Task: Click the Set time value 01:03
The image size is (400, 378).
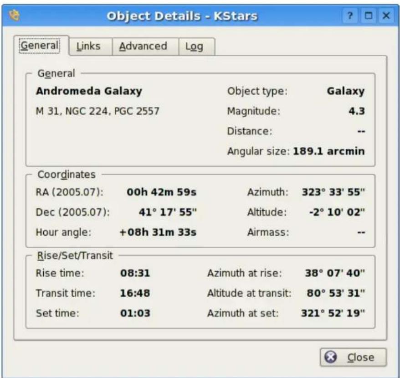Action: click(x=135, y=313)
